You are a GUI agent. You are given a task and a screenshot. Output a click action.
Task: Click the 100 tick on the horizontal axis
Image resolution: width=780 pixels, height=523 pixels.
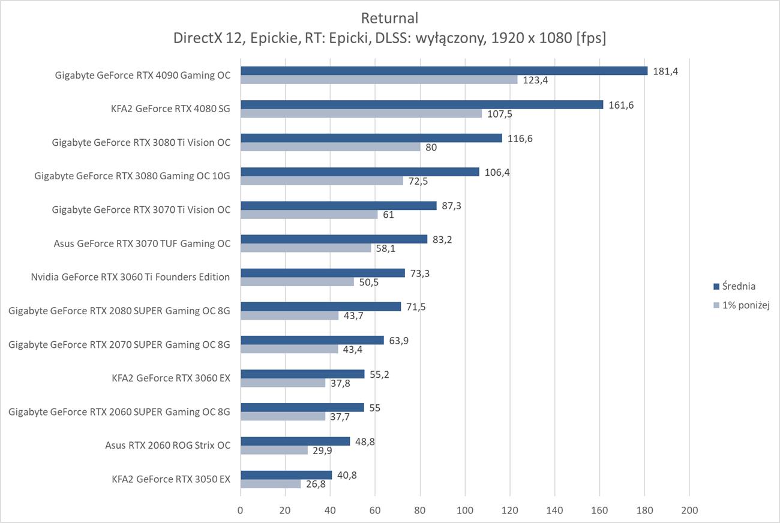465,510
